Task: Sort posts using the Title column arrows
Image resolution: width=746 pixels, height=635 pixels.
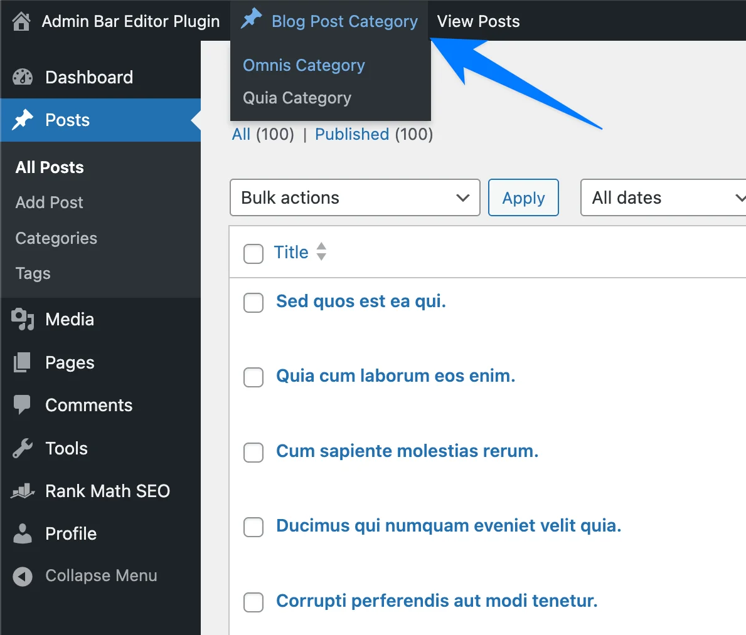Action: 321,252
